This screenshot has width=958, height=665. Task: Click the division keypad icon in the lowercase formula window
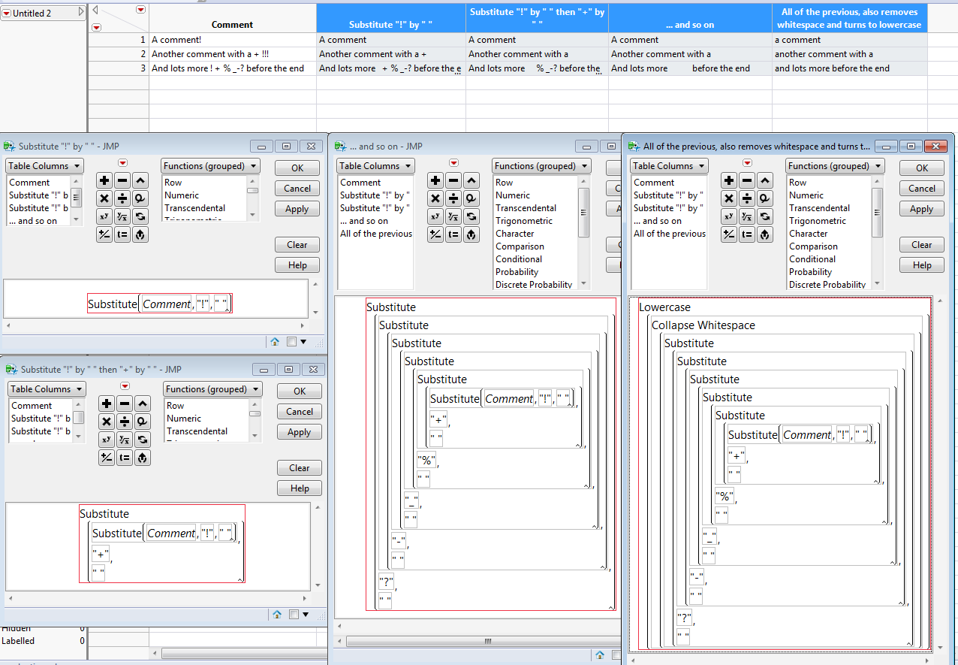coord(746,198)
